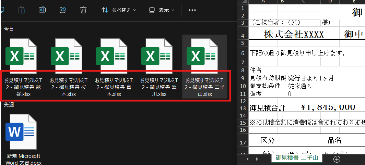This screenshot has width=365, height=165.
Task: Click the ○○ name cell in row 3
Action: coord(304,23)
